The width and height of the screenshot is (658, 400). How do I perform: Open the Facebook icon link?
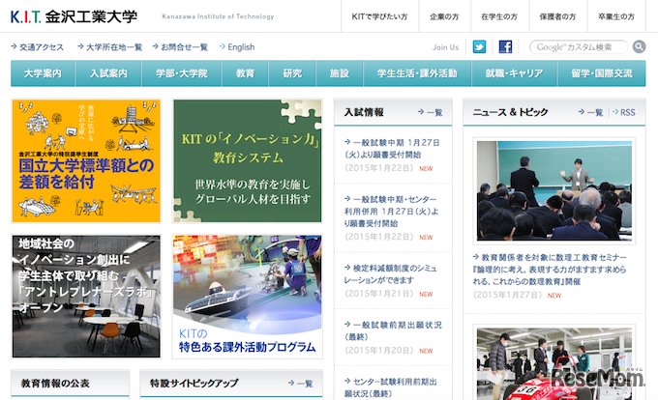click(505, 47)
